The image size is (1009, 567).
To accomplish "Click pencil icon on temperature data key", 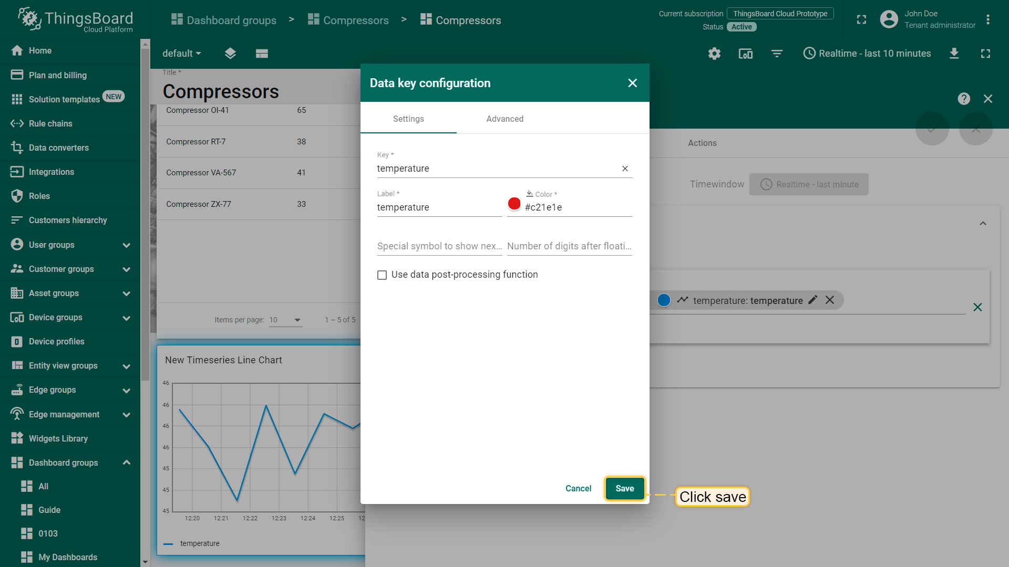I will coord(813,300).
